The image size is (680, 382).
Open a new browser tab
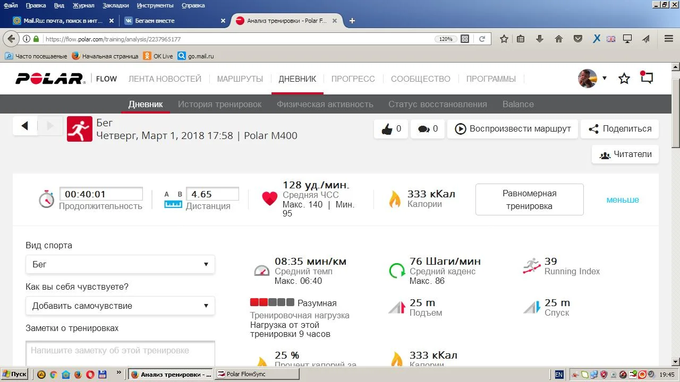(352, 21)
